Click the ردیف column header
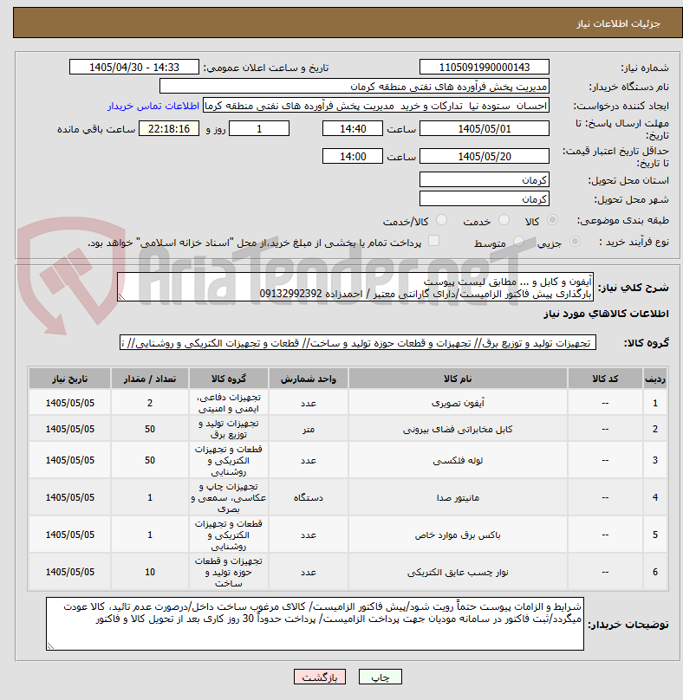This screenshot has width=683, height=700. coord(655,379)
